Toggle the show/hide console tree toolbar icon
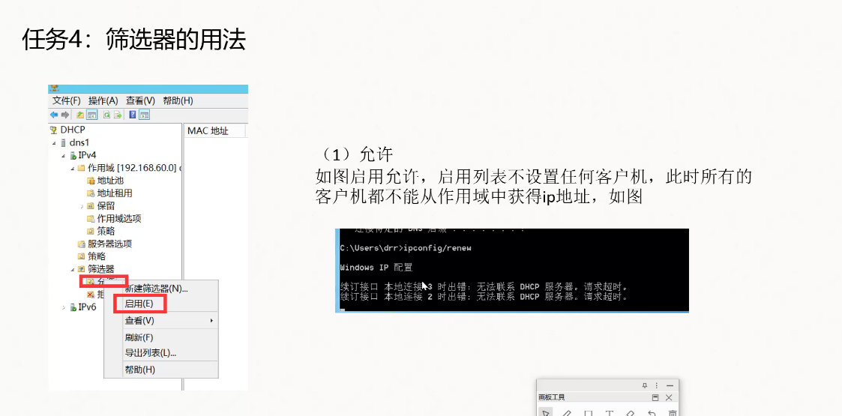This screenshot has height=416, width=842. click(x=91, y=115)
